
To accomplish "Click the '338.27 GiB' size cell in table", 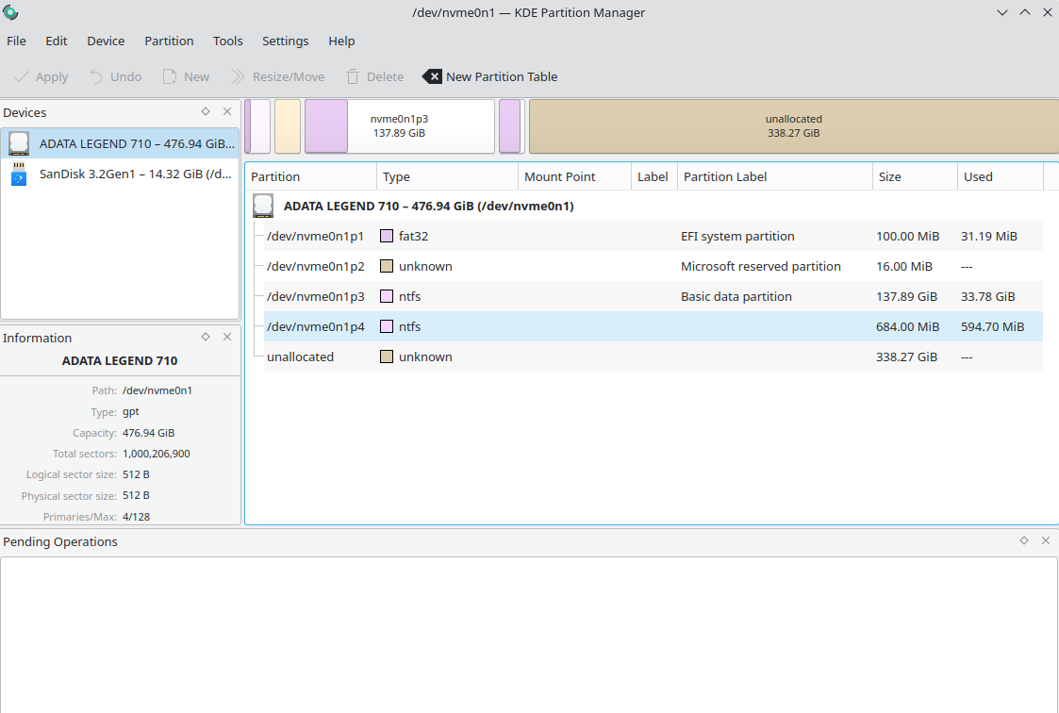I will (x=906, y=356).
